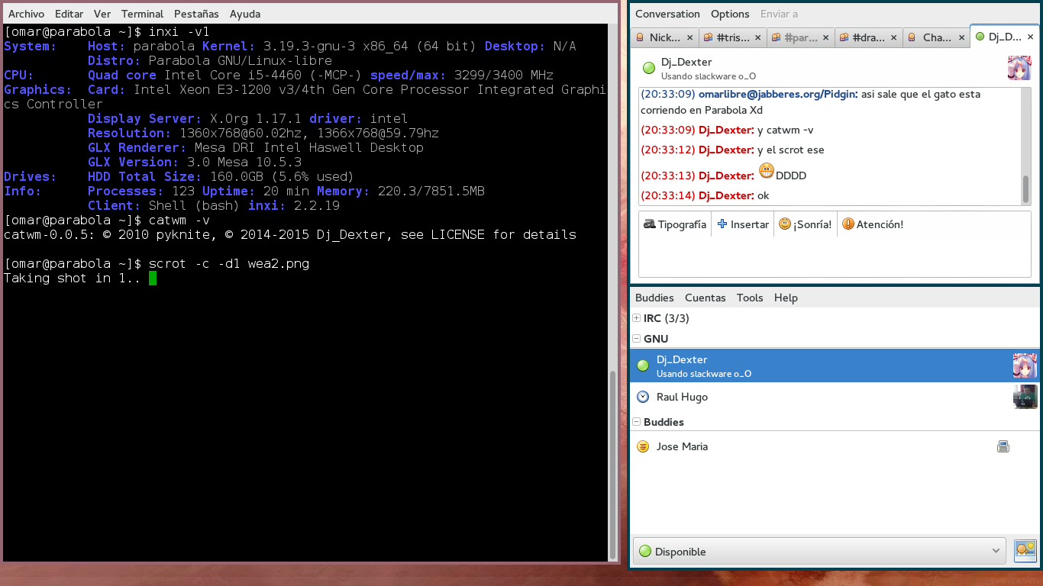Click the grinning smiley in DDDD message

[767, 170]
